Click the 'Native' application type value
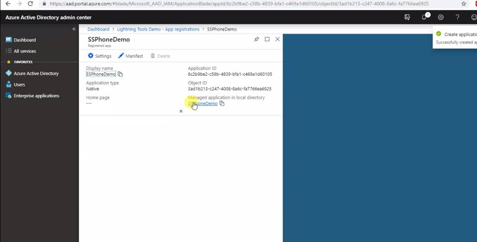The image size is (477, 242). tap(93, 89)
